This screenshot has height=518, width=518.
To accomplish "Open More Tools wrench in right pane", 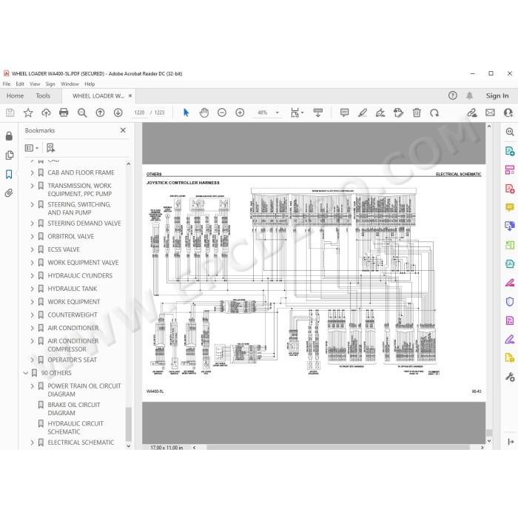I will (x=510, y=377).
